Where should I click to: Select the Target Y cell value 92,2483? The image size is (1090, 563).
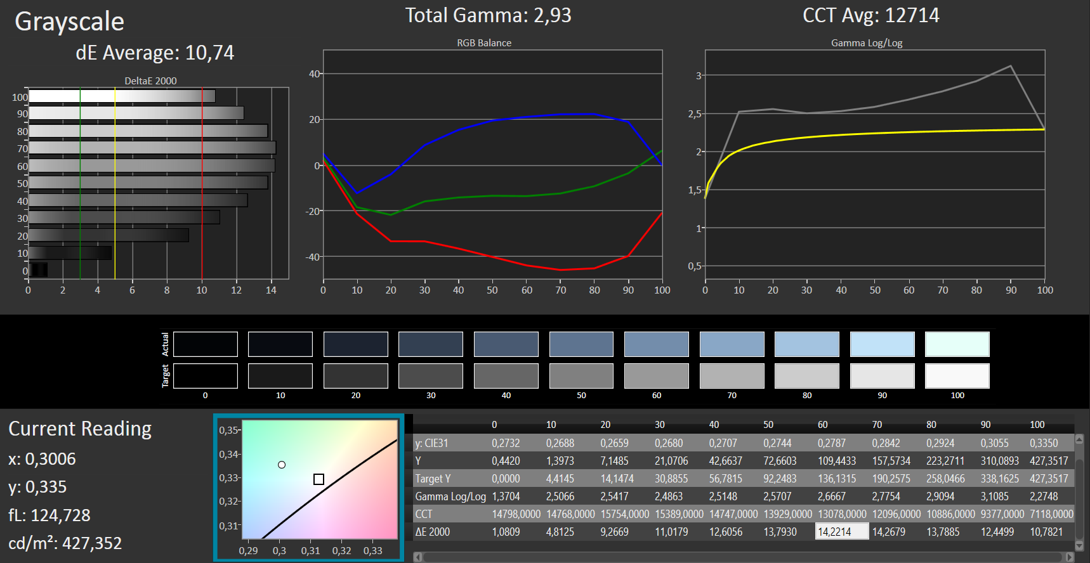click(780, 479)
